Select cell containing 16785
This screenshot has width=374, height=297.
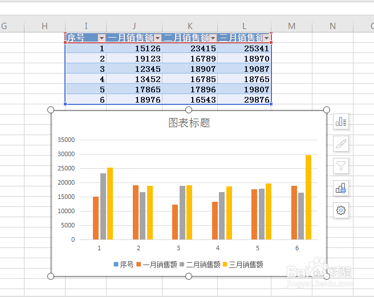click(x=190, y=79)
